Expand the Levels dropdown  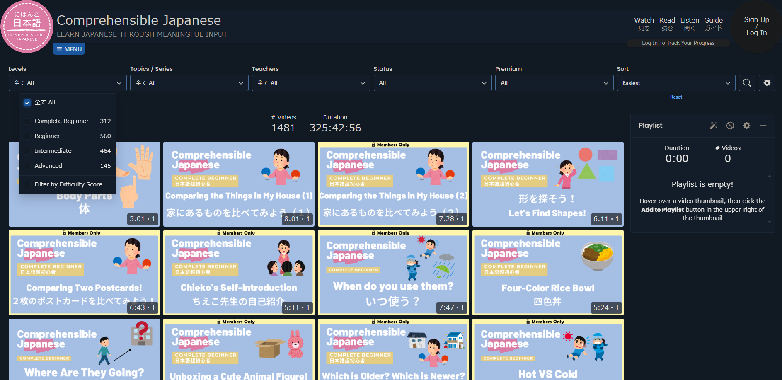pyautogui.click(x=68, y=83)
